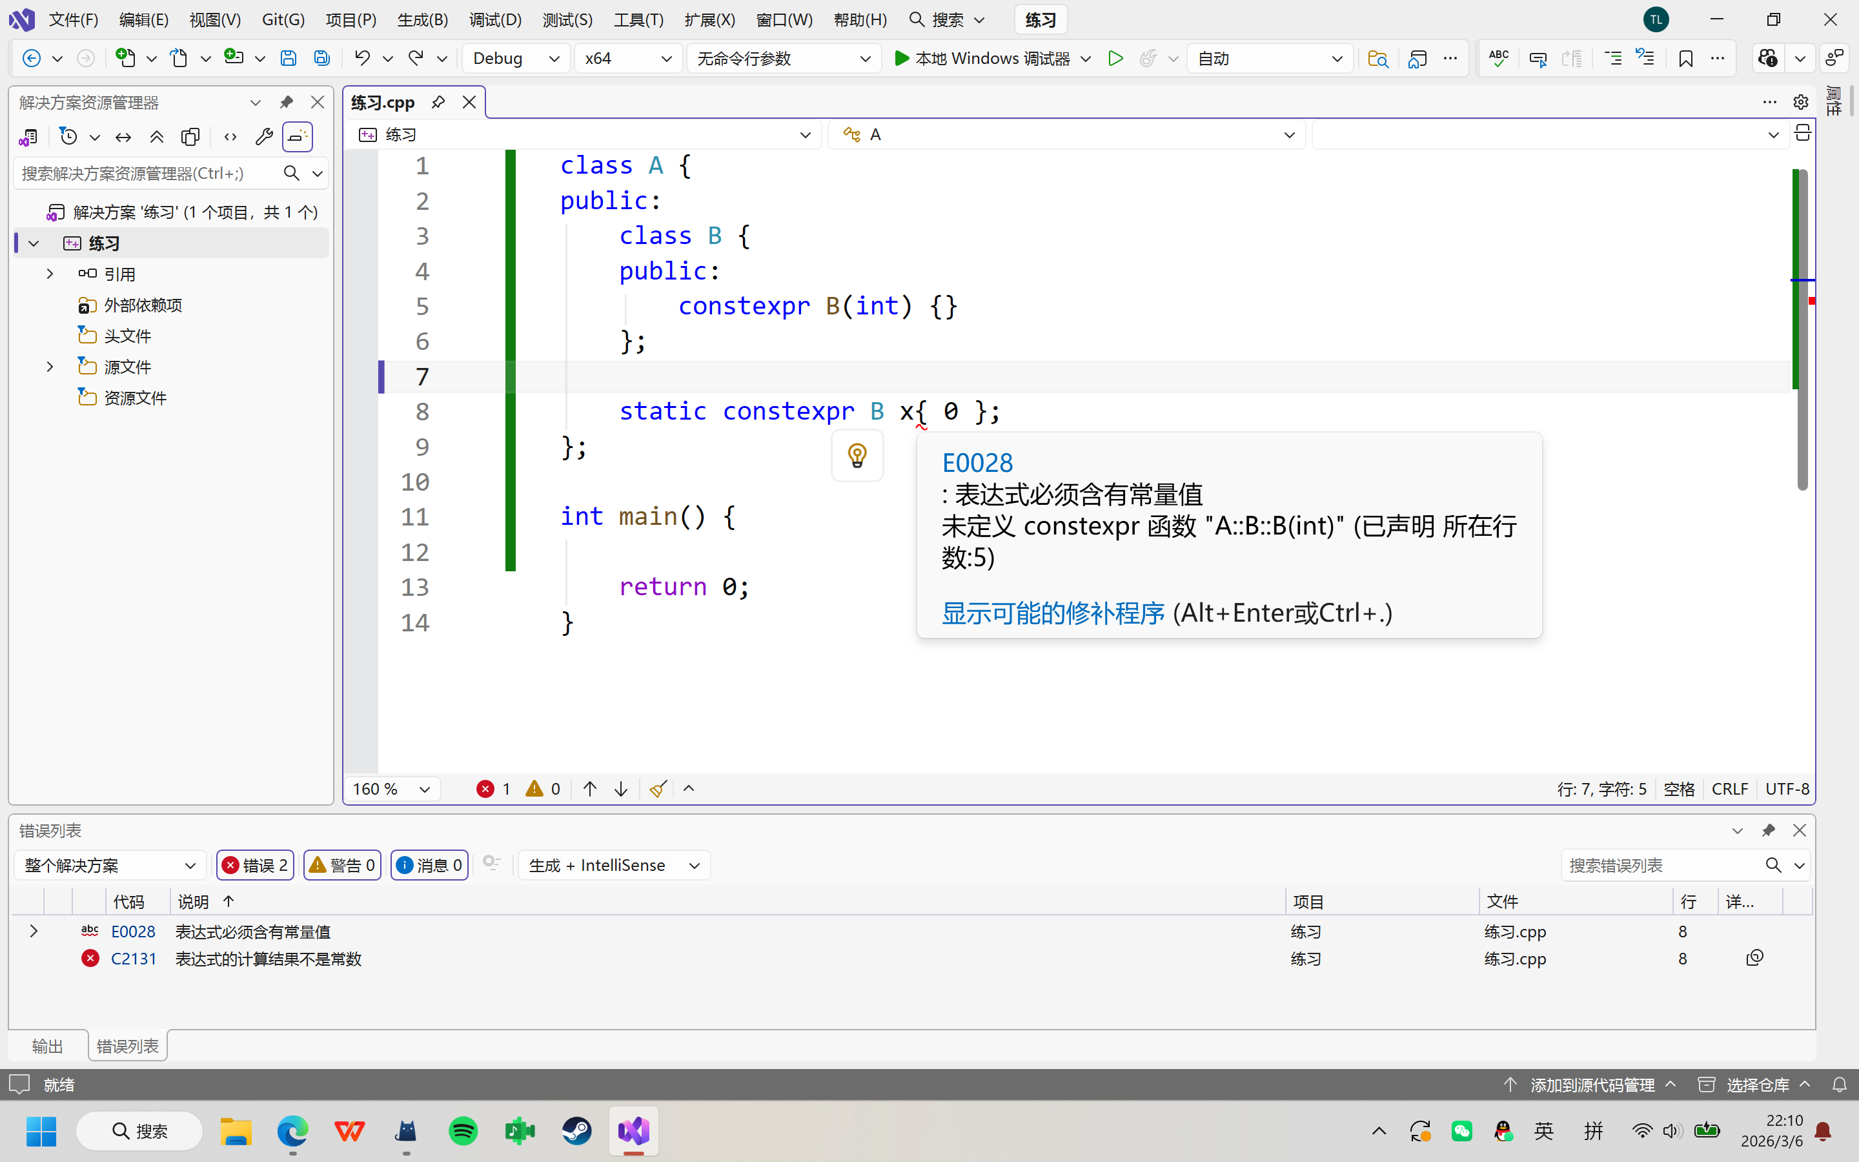The height and width of the screenshot is (1162, 1859).
Task: Click the 本地 Windows 调试器 start button
Action: tap(982, 58)
